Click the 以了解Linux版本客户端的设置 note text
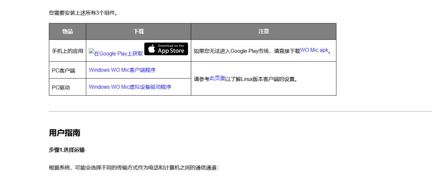432x176 pixels. [x=261, y=79]
